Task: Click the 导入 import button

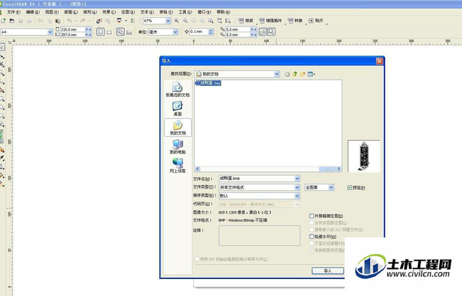Action: 328,271
